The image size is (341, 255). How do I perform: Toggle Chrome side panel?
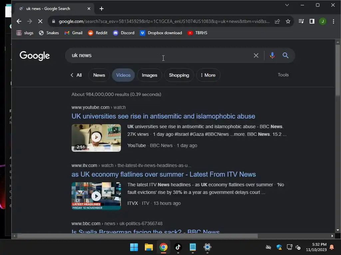click(312, 21)
